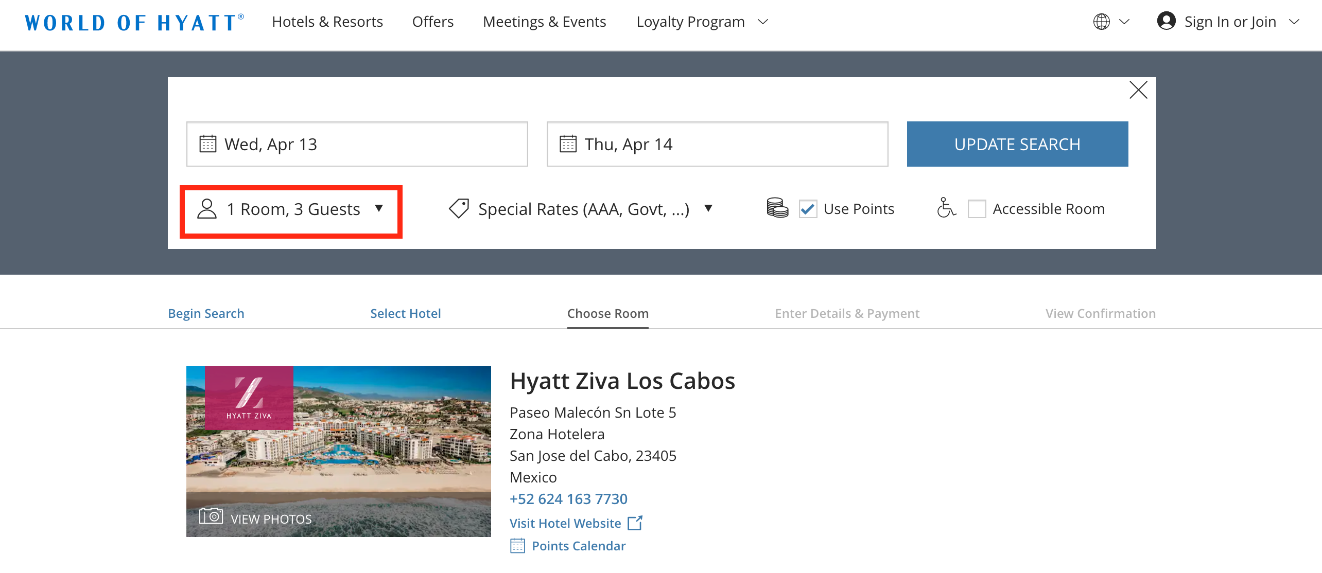Click the special rates tag icon
This screenshot has height=573, width=1322.
click(459, 209)
